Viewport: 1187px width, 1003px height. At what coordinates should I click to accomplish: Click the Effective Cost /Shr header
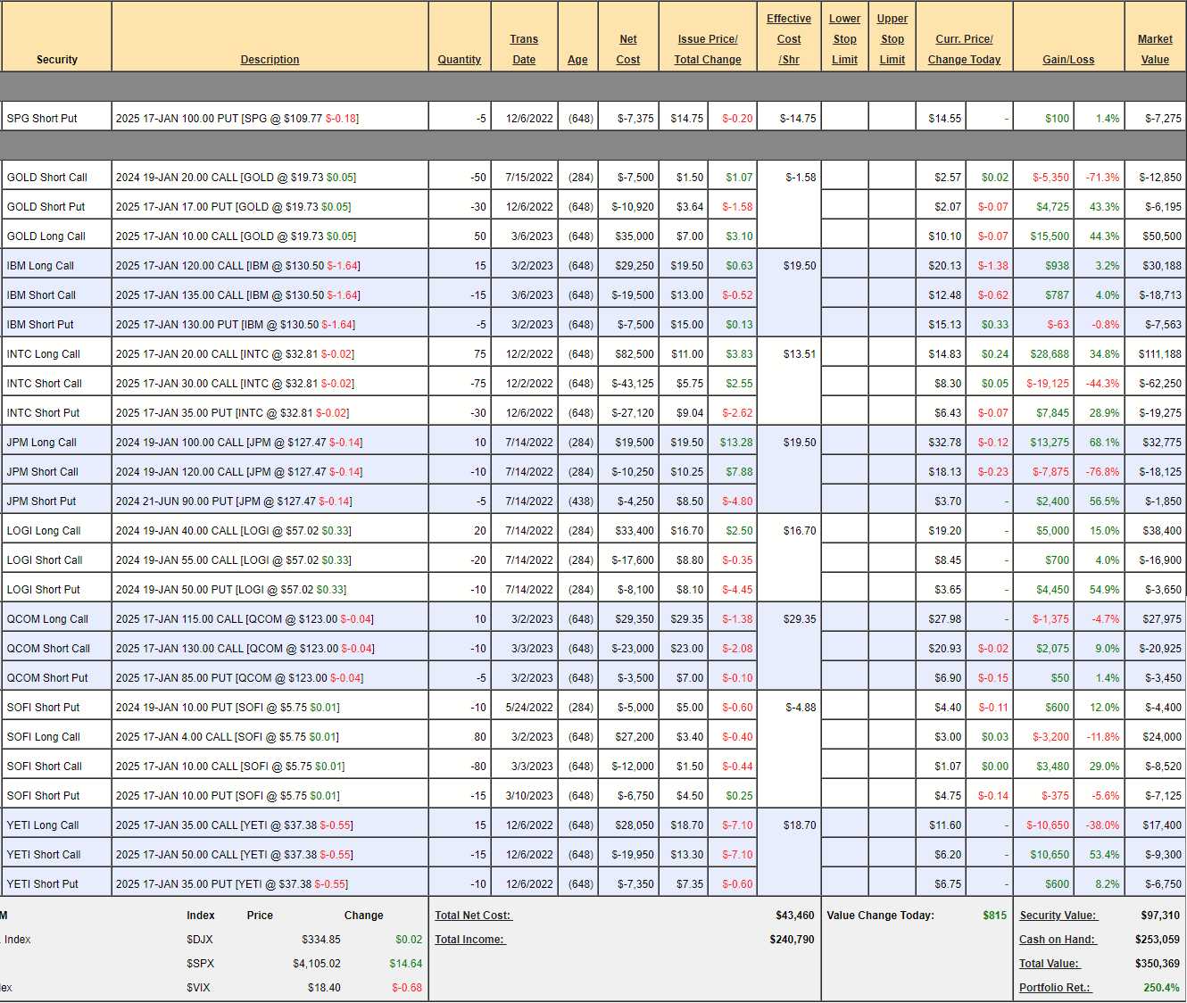pyautogui.click(x=789, y=39)
